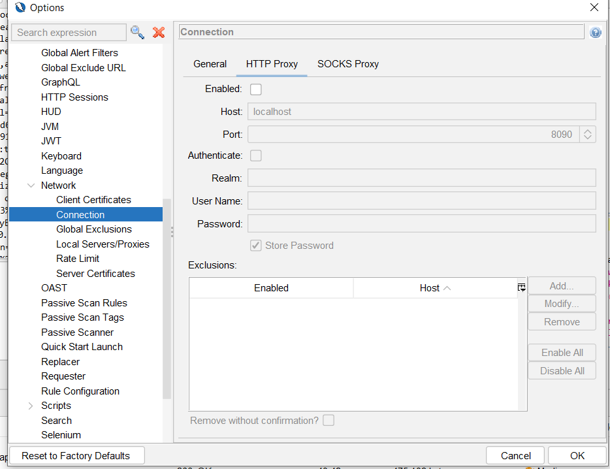Switch to the General tab
This screenshot has width=610, height=469.
[210, 64]
